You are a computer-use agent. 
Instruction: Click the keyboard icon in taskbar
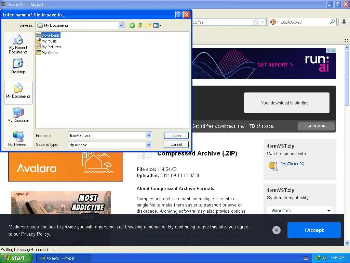pyautogui.click(x=306, y=258)
